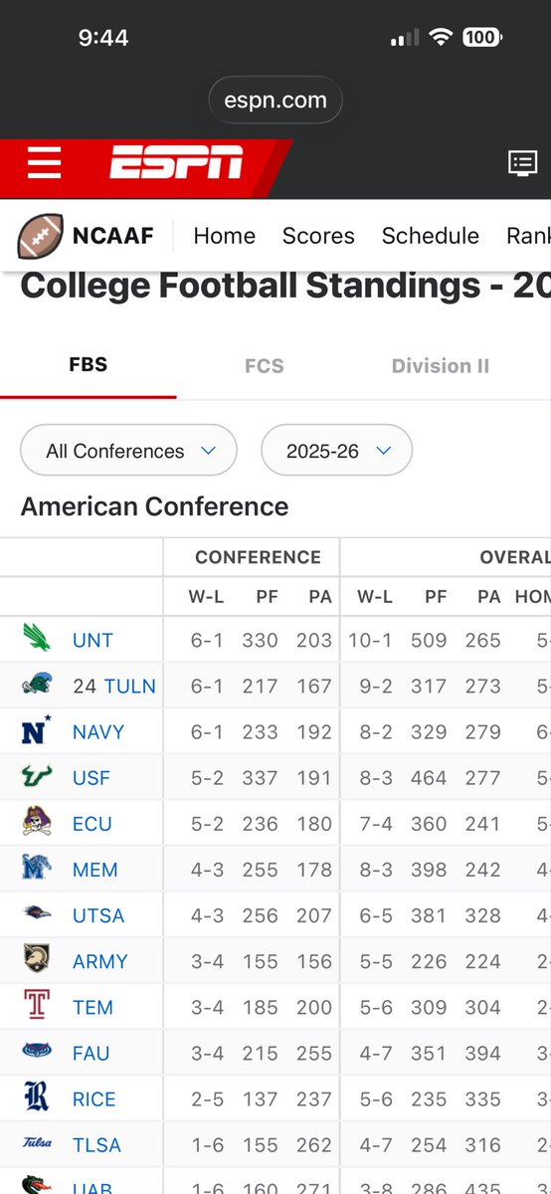Screen dimensions: 551x1194
Task: Expand the All Conferences dropdown
Action: pos(128,451)
